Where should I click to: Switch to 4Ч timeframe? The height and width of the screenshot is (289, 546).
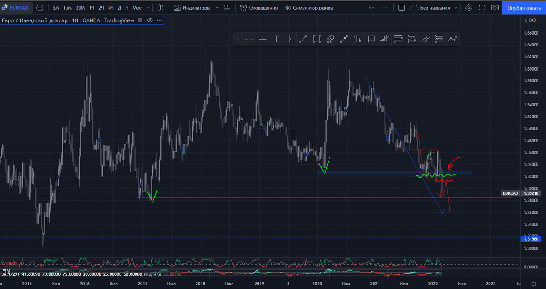[x=111, y=8]
